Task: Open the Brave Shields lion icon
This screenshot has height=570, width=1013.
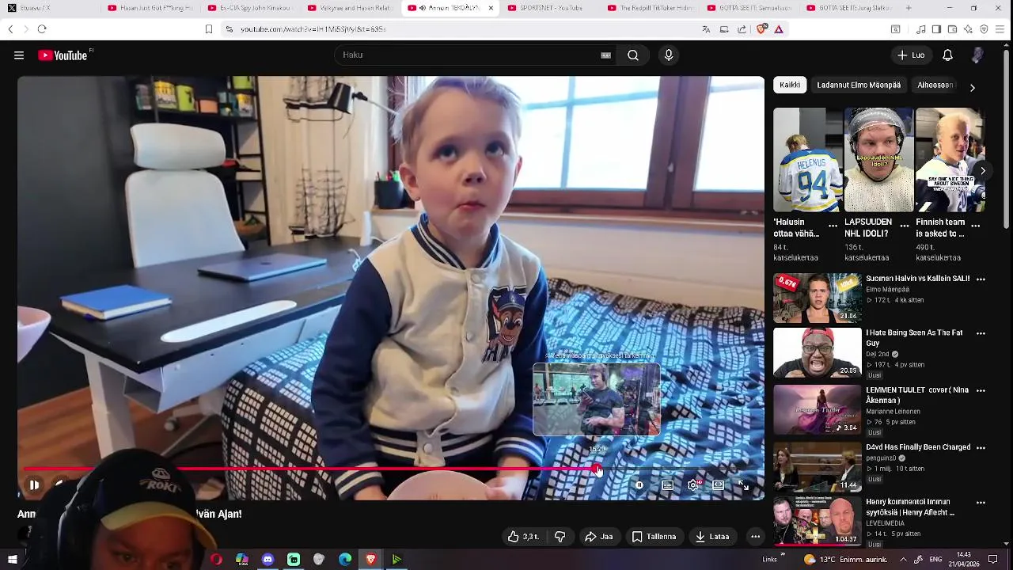Action: tap(761, 29)
